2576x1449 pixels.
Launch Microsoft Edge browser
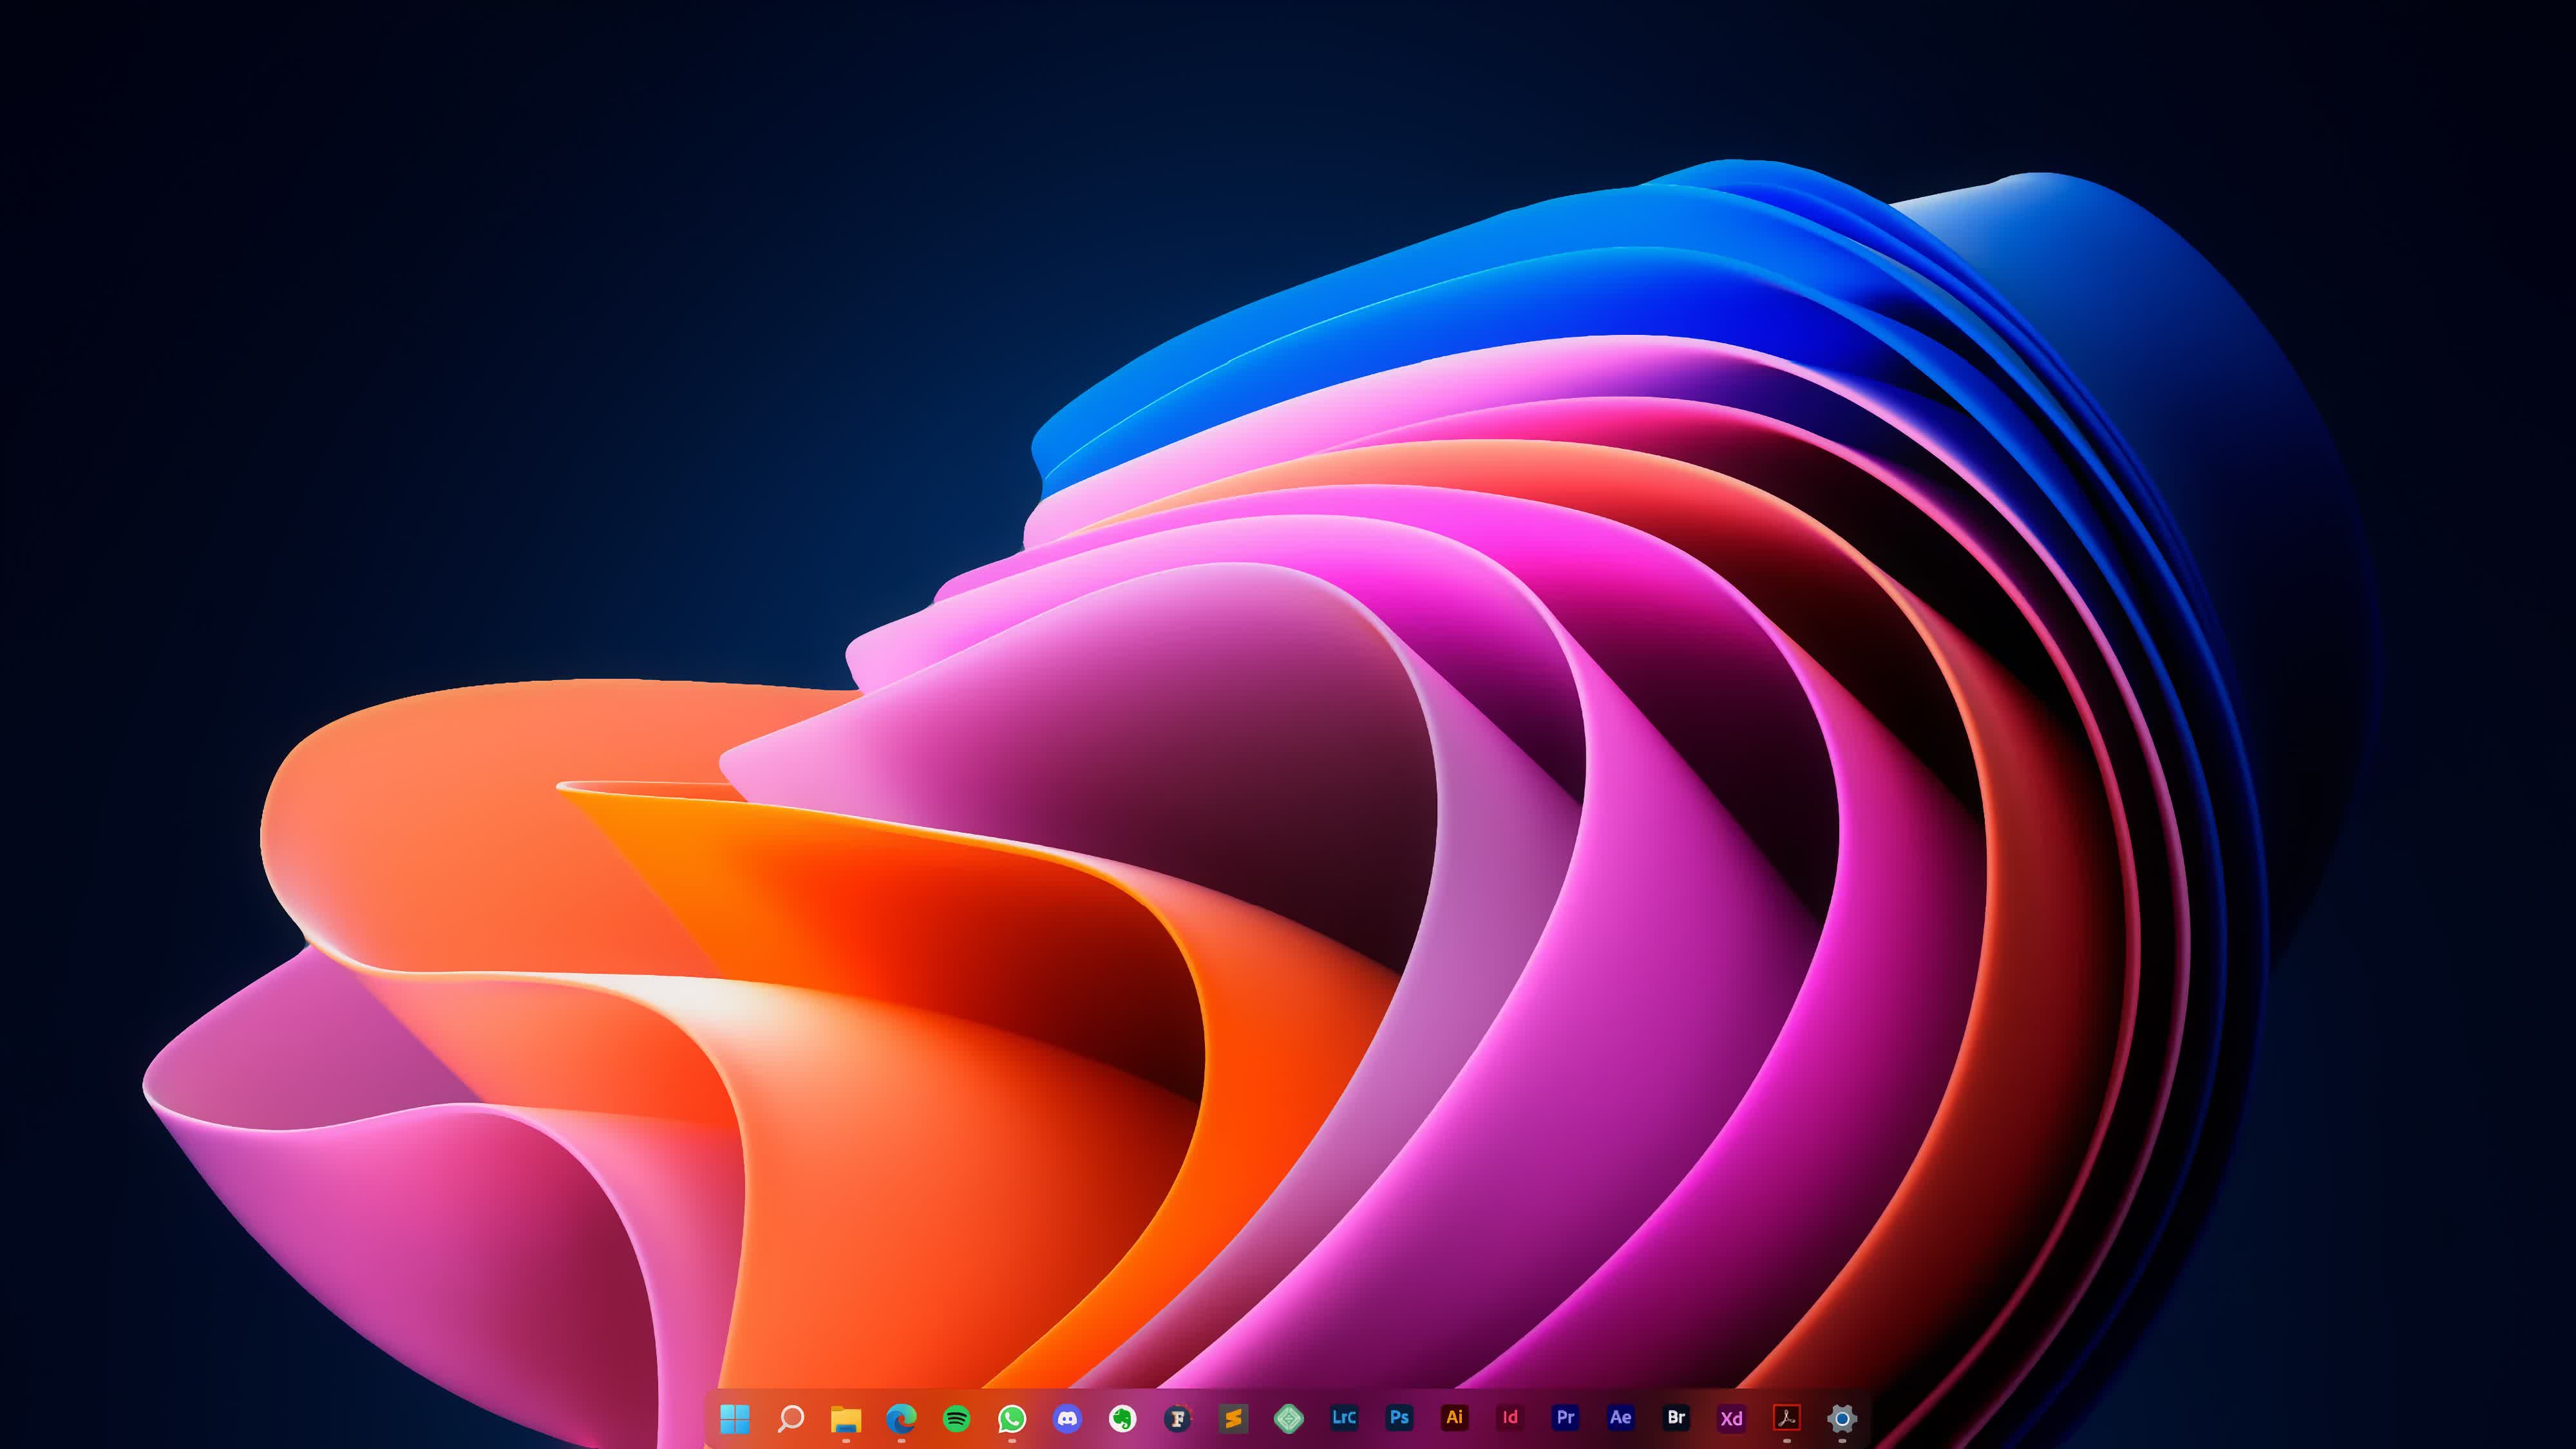tap(901, 1417)
